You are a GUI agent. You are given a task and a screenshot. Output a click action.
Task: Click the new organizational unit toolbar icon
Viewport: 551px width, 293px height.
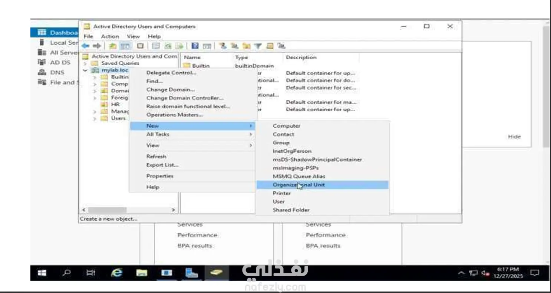(246, 46)
